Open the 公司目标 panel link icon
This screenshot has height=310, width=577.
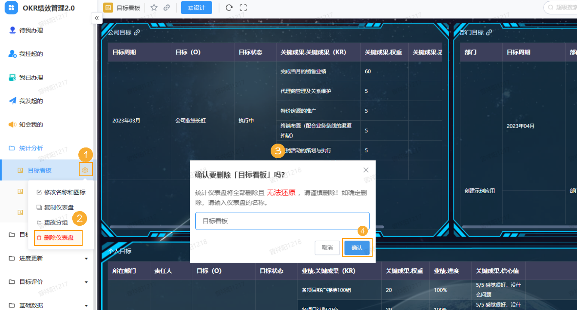[137, 32]
